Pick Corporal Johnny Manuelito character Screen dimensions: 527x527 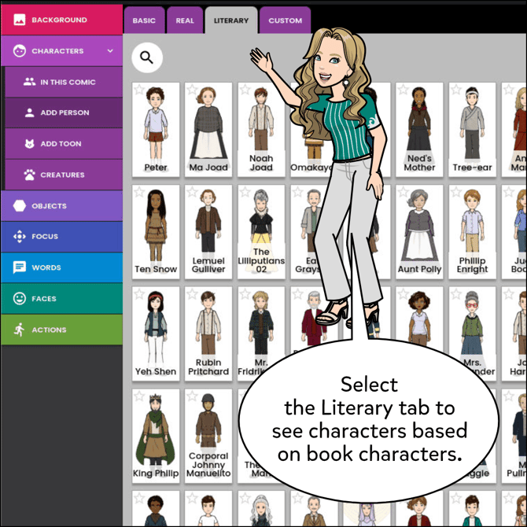[x=208, y=436]
